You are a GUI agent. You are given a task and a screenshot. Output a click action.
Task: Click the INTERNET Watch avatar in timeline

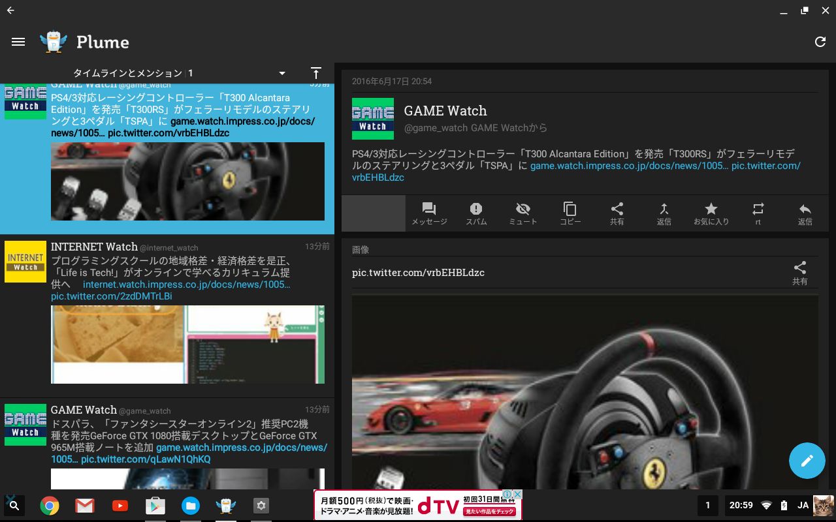25,262
